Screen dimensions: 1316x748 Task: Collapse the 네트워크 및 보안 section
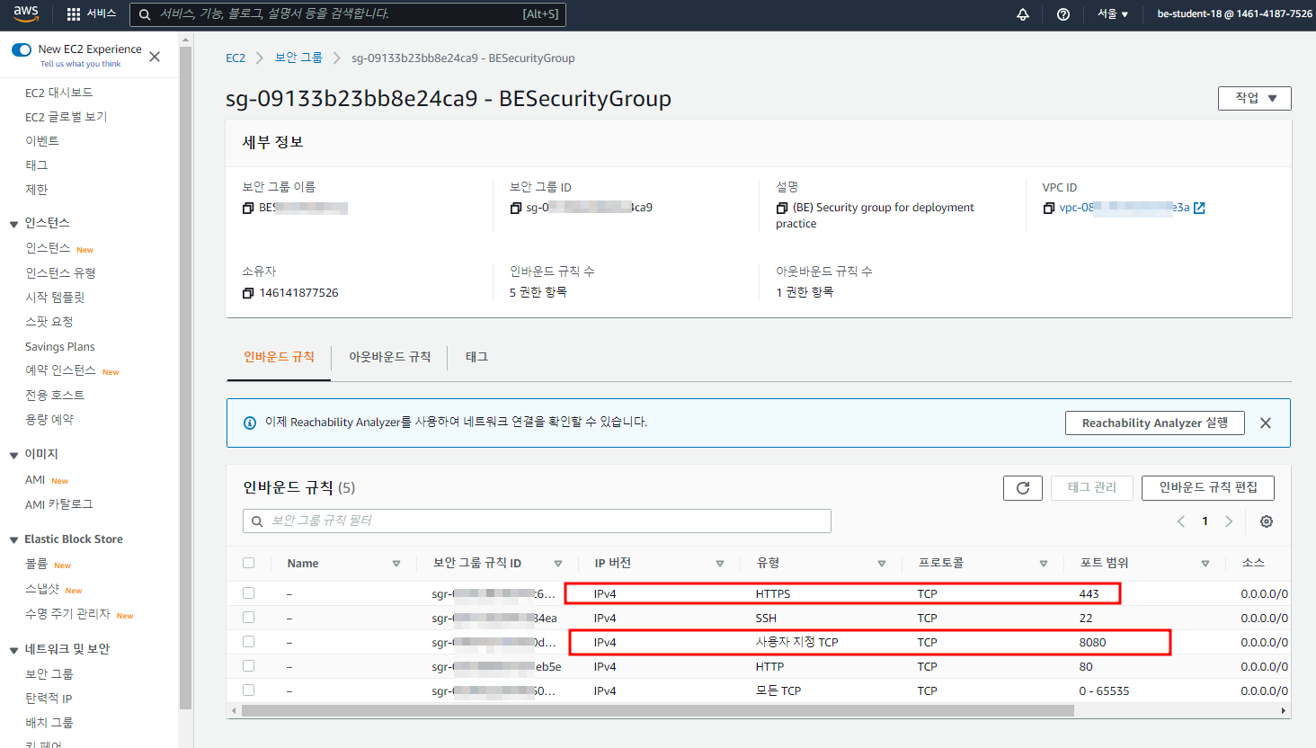point(13,650)
